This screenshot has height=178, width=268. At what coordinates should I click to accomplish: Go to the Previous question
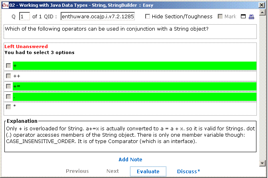tap(77, 171)
